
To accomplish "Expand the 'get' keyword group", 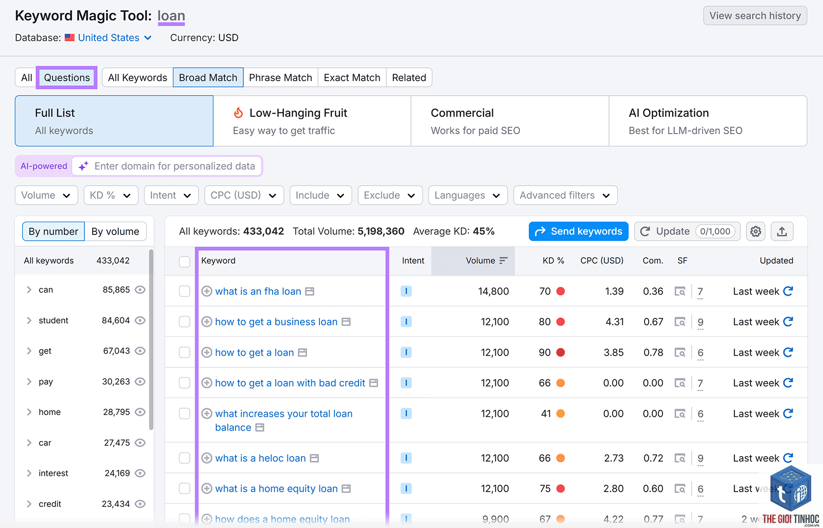I will click(29, 351).
